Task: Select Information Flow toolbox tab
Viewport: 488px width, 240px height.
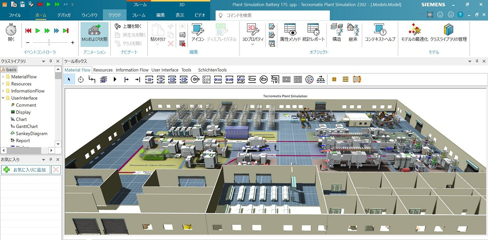Action: click(x=132, y=70)
